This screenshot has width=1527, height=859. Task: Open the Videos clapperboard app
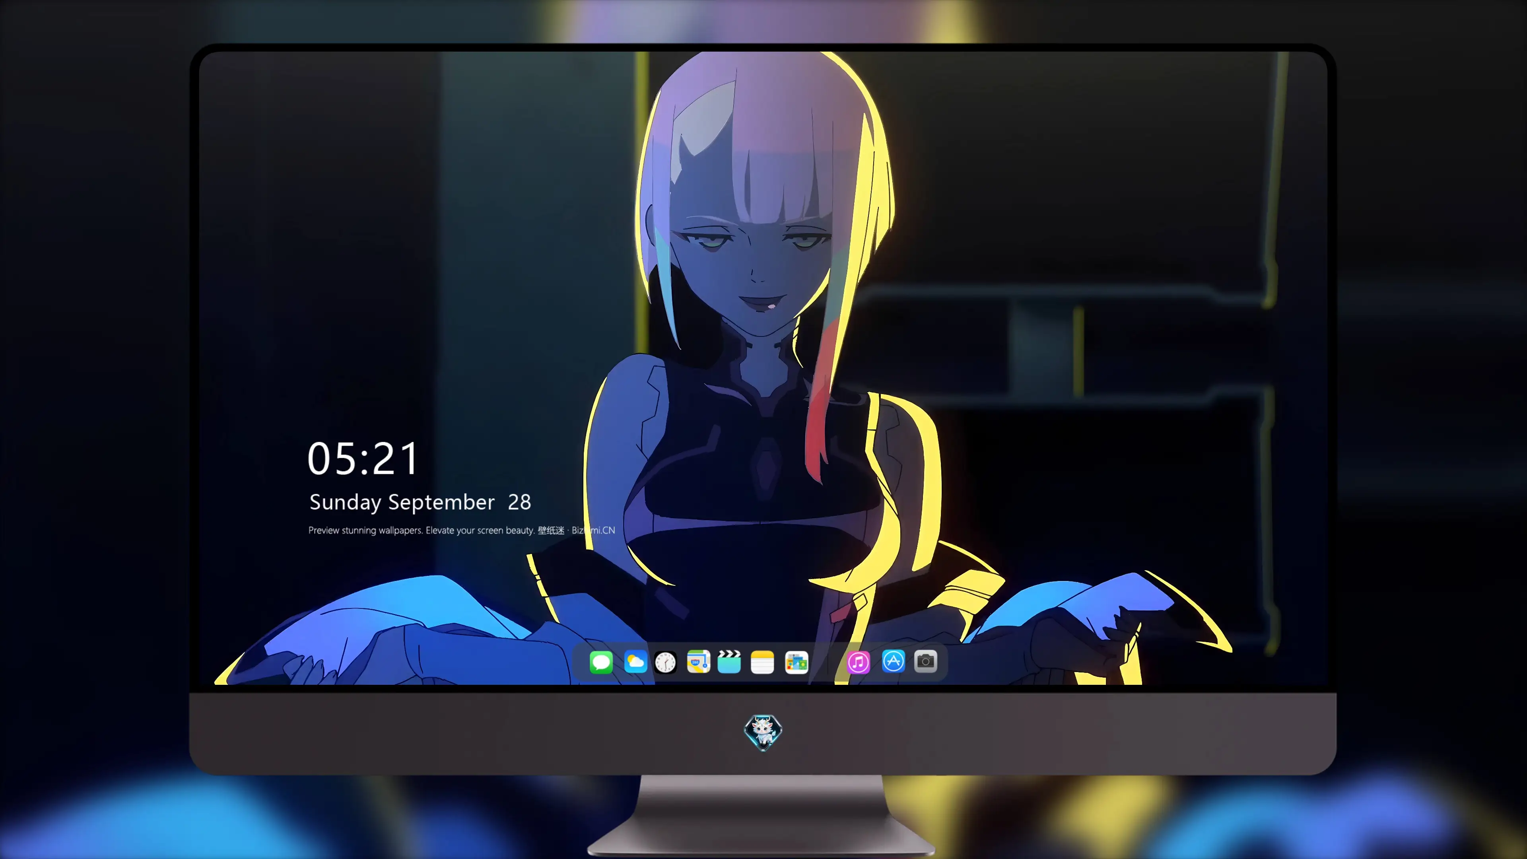click(729, 662)
